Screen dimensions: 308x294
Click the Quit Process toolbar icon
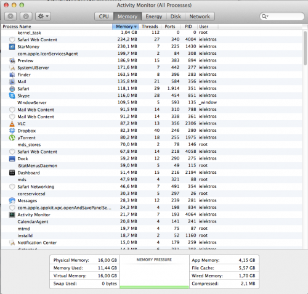pos(10,16)
